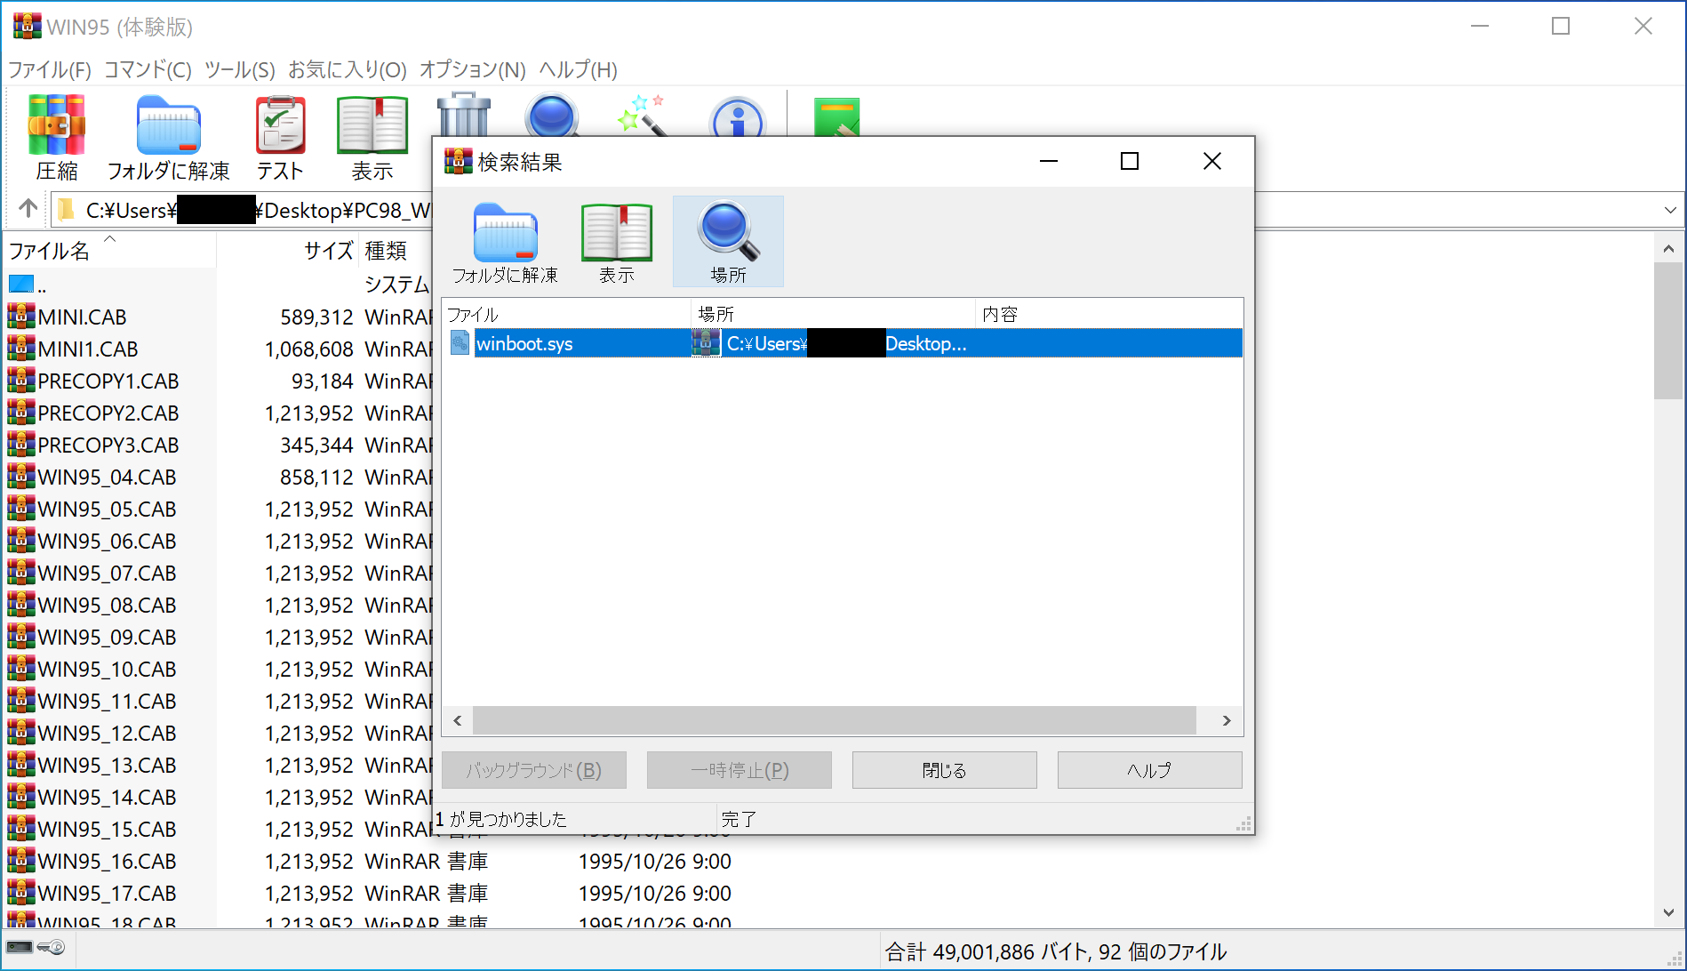Screen dimensions: 1687x971
Task: Select the WIN95_08.CAB file
Action: pos(218,605)
